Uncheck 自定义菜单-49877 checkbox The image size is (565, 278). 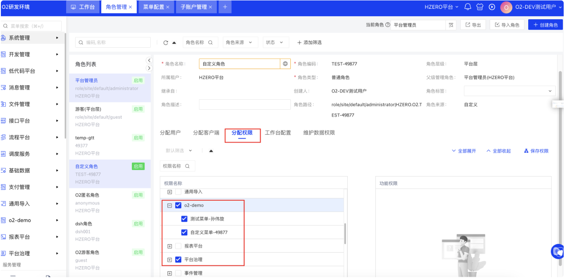(x=184, y=233)
